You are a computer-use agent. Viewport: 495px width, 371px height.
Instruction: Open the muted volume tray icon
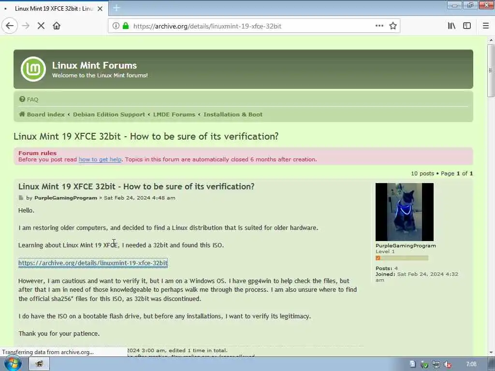[447, 364]
